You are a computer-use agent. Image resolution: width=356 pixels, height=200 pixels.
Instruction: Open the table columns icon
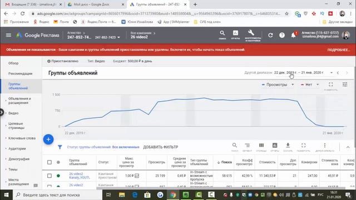[x=261, y=146]
